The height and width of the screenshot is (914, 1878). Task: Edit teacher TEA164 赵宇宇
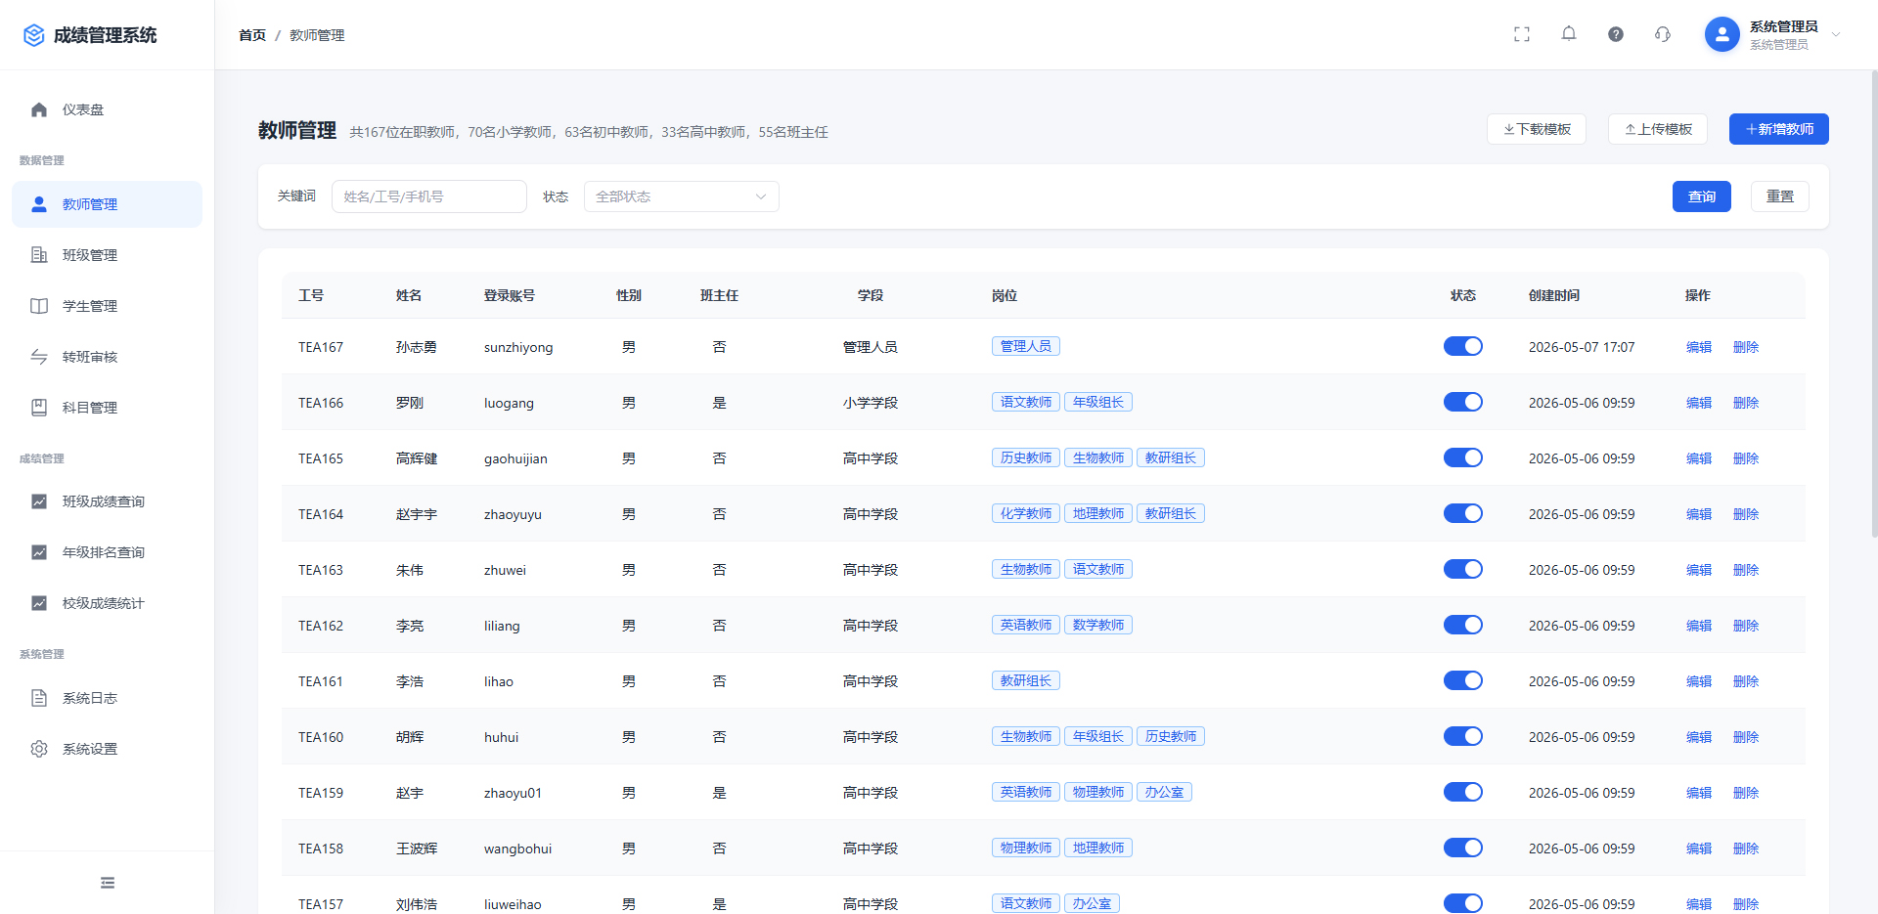tap(1699, 514)
